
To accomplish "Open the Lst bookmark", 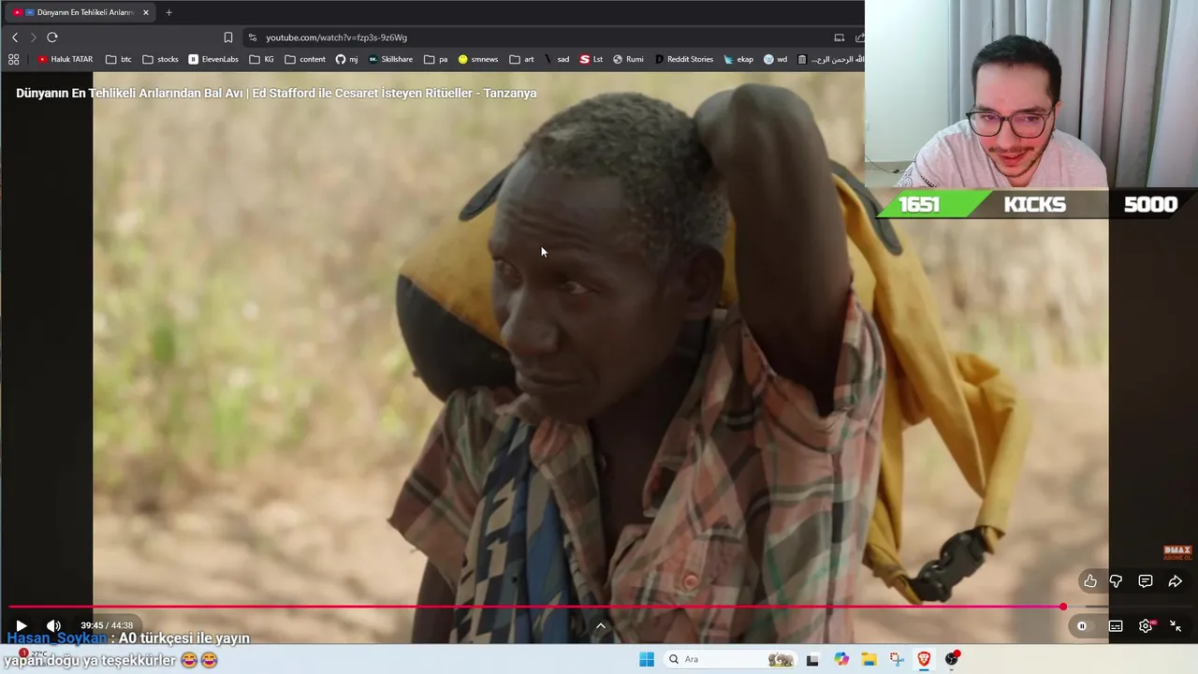I will tap(592, 59).
